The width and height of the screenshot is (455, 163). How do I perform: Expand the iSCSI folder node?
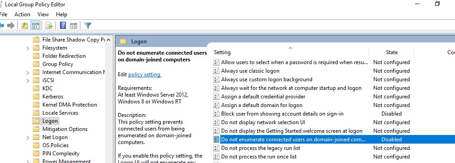coord(28,81)
